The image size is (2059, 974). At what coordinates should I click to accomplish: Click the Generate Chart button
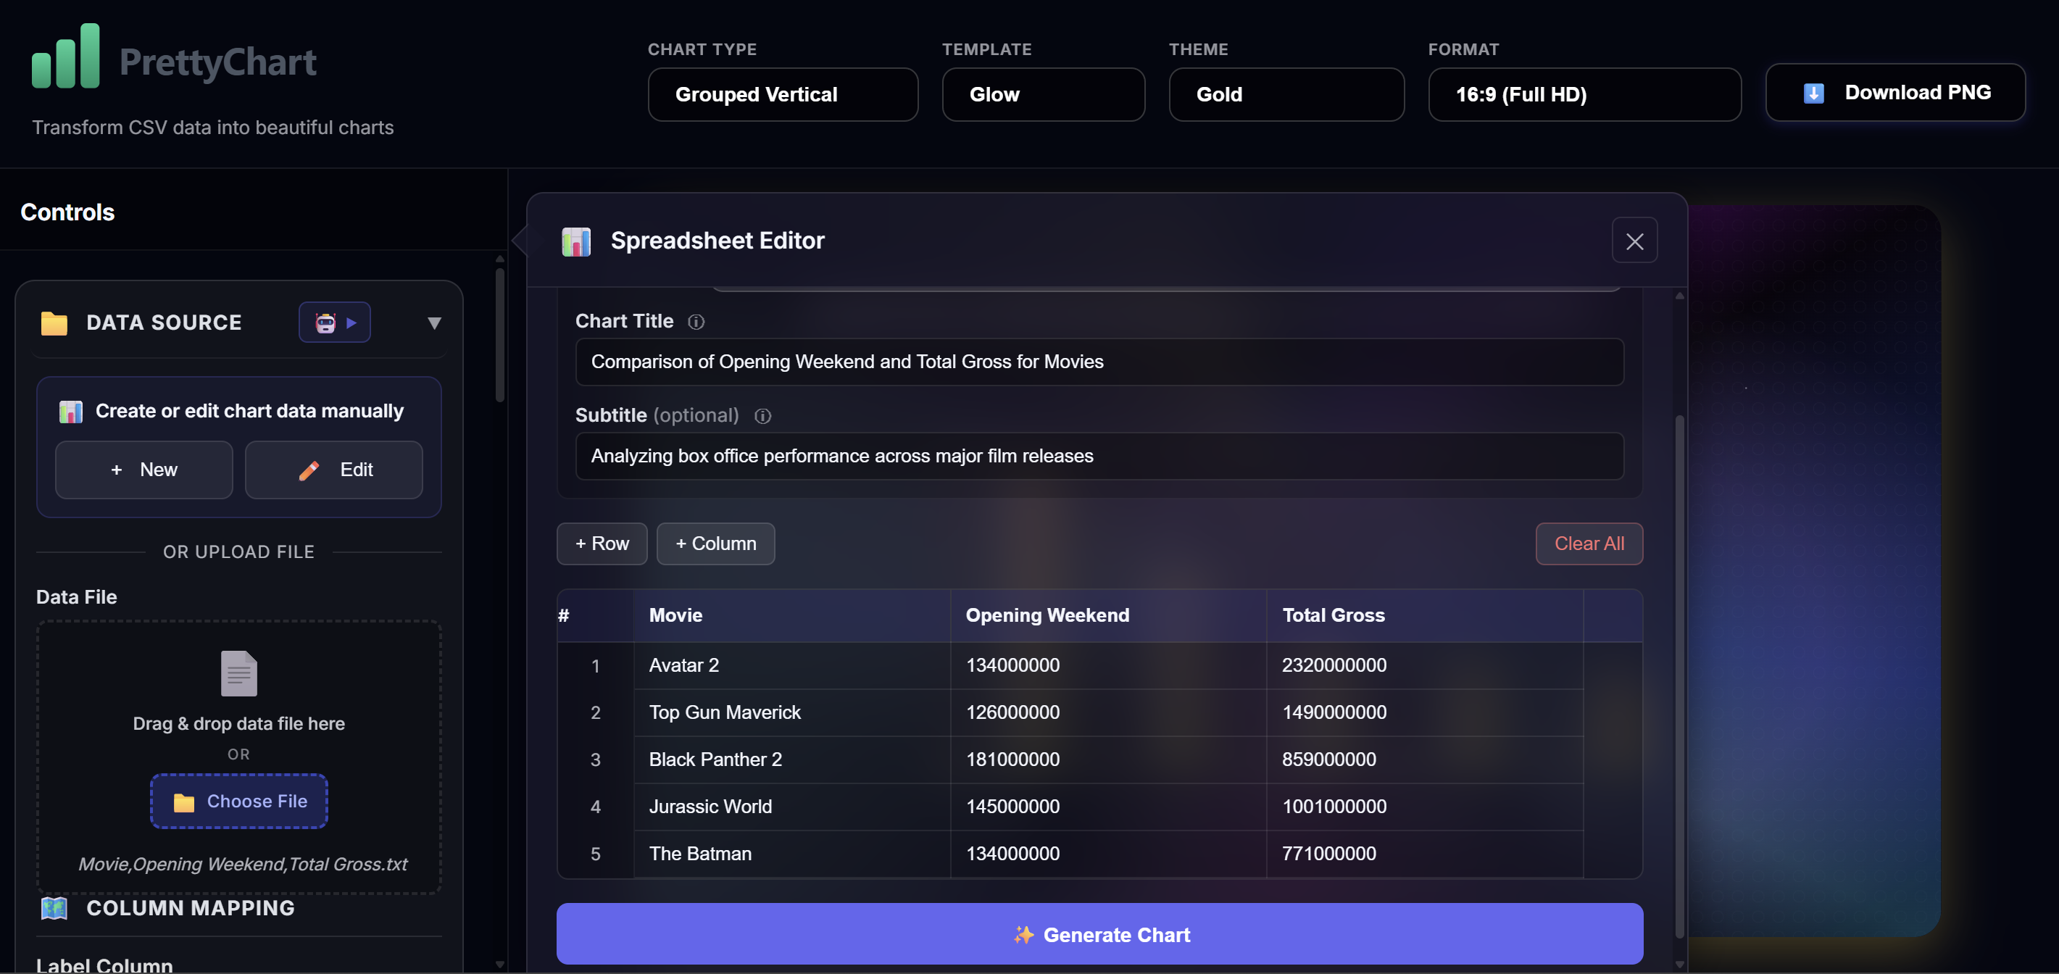(1099, 934)
